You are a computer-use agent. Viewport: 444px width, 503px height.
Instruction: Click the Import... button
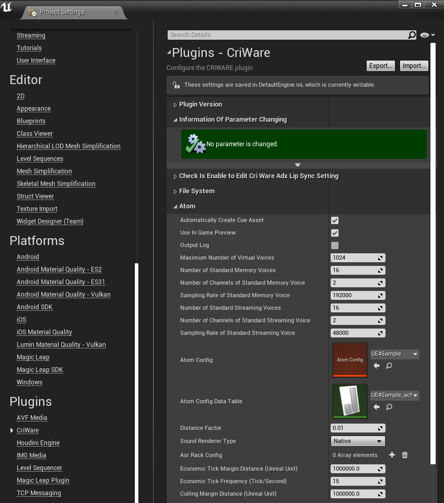414,66
